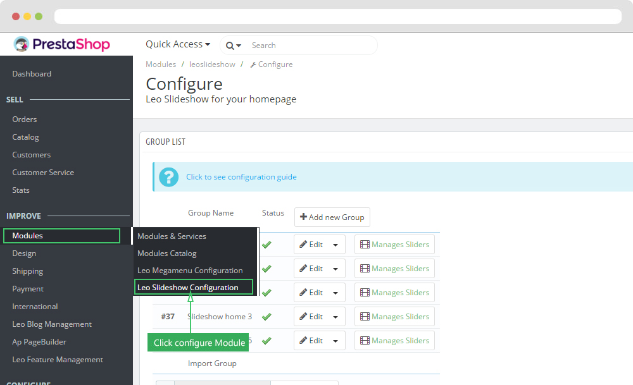Click the Status column header

click(273, 213)
